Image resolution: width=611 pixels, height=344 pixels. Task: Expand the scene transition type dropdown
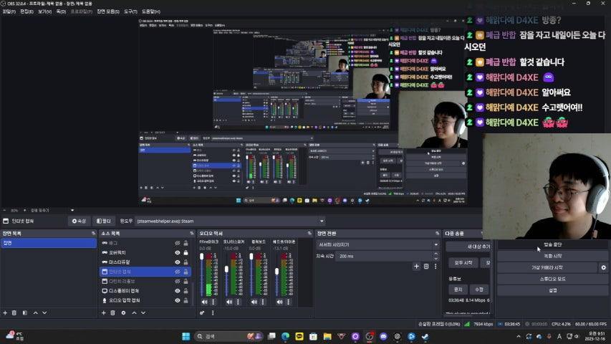tap(435, 244)
